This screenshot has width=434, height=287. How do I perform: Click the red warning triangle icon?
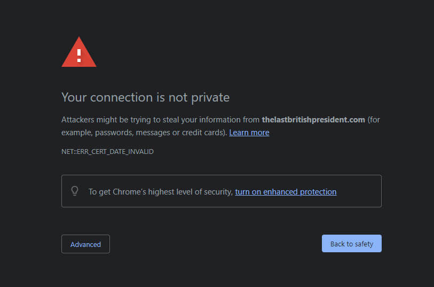tap(79, 52)
